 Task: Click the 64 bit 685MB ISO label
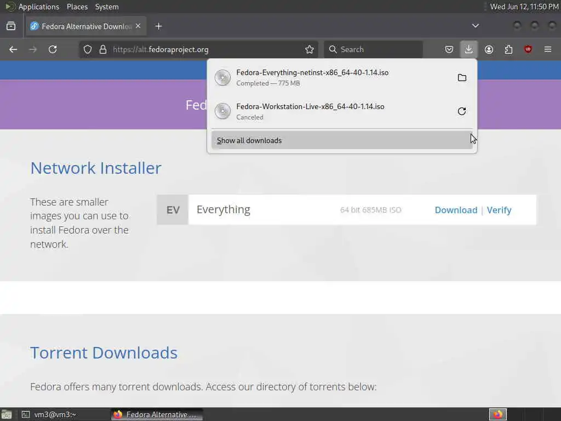(371, 210)
